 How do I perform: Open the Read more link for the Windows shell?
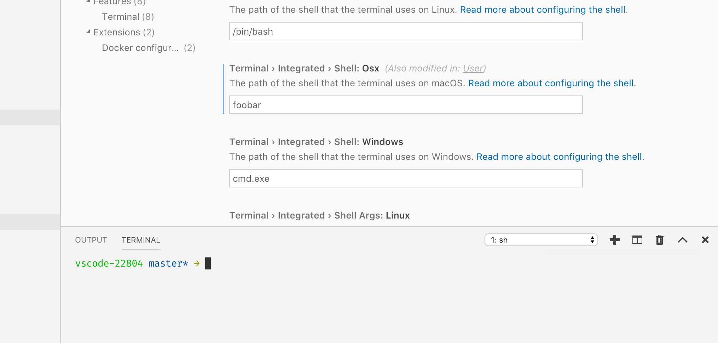(x=560, y=157)
